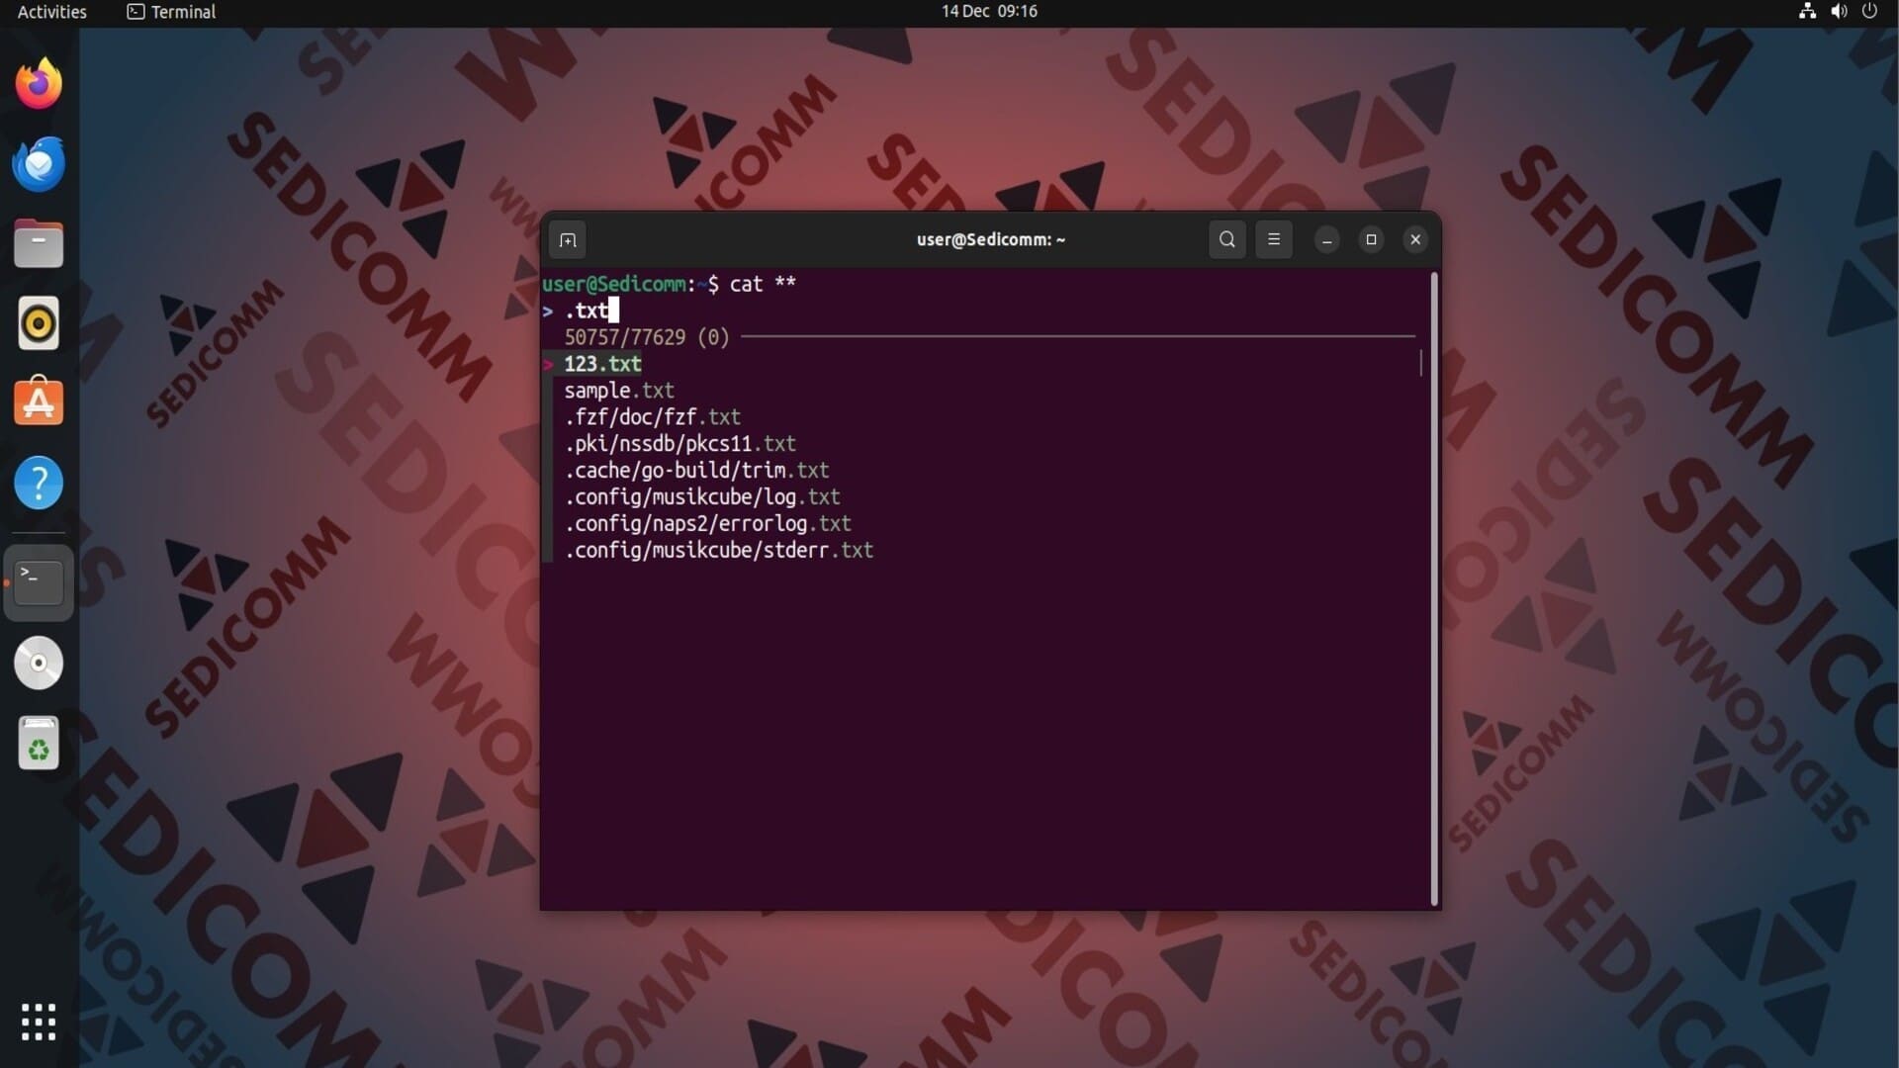Open the disc drive icon in the dock

pos(39,663)
